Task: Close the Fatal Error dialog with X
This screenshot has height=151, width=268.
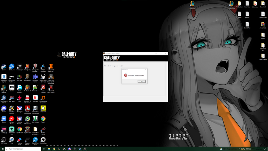Action: pyautogui.click(x=145, y=70)
